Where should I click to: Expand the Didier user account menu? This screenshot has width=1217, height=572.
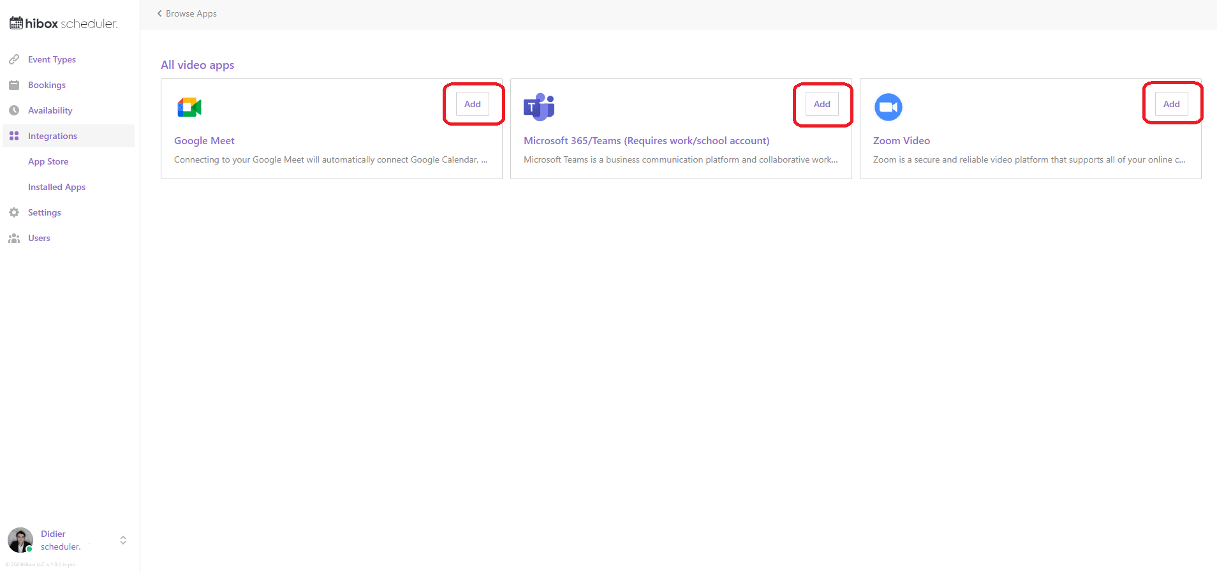pyautogui.click(x=123, y=540)
